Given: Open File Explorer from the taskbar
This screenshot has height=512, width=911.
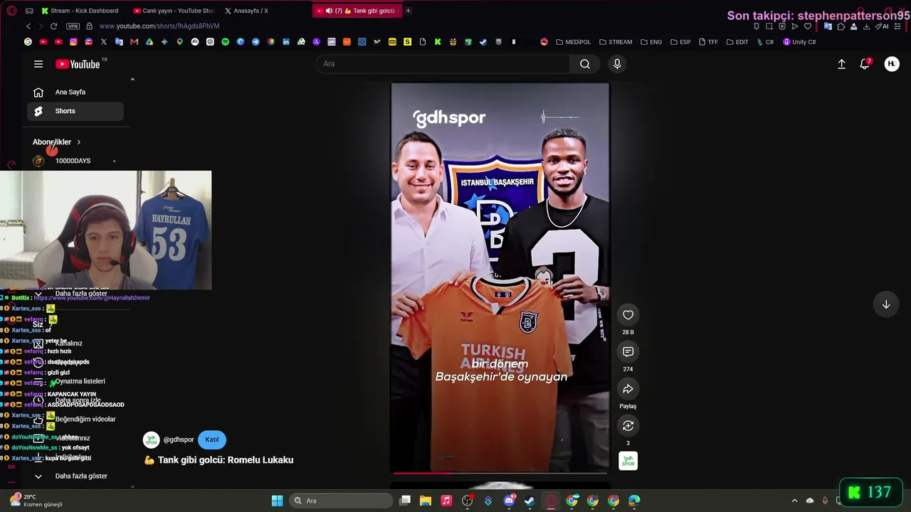Looking at the screenshot, I should (426, 501).
